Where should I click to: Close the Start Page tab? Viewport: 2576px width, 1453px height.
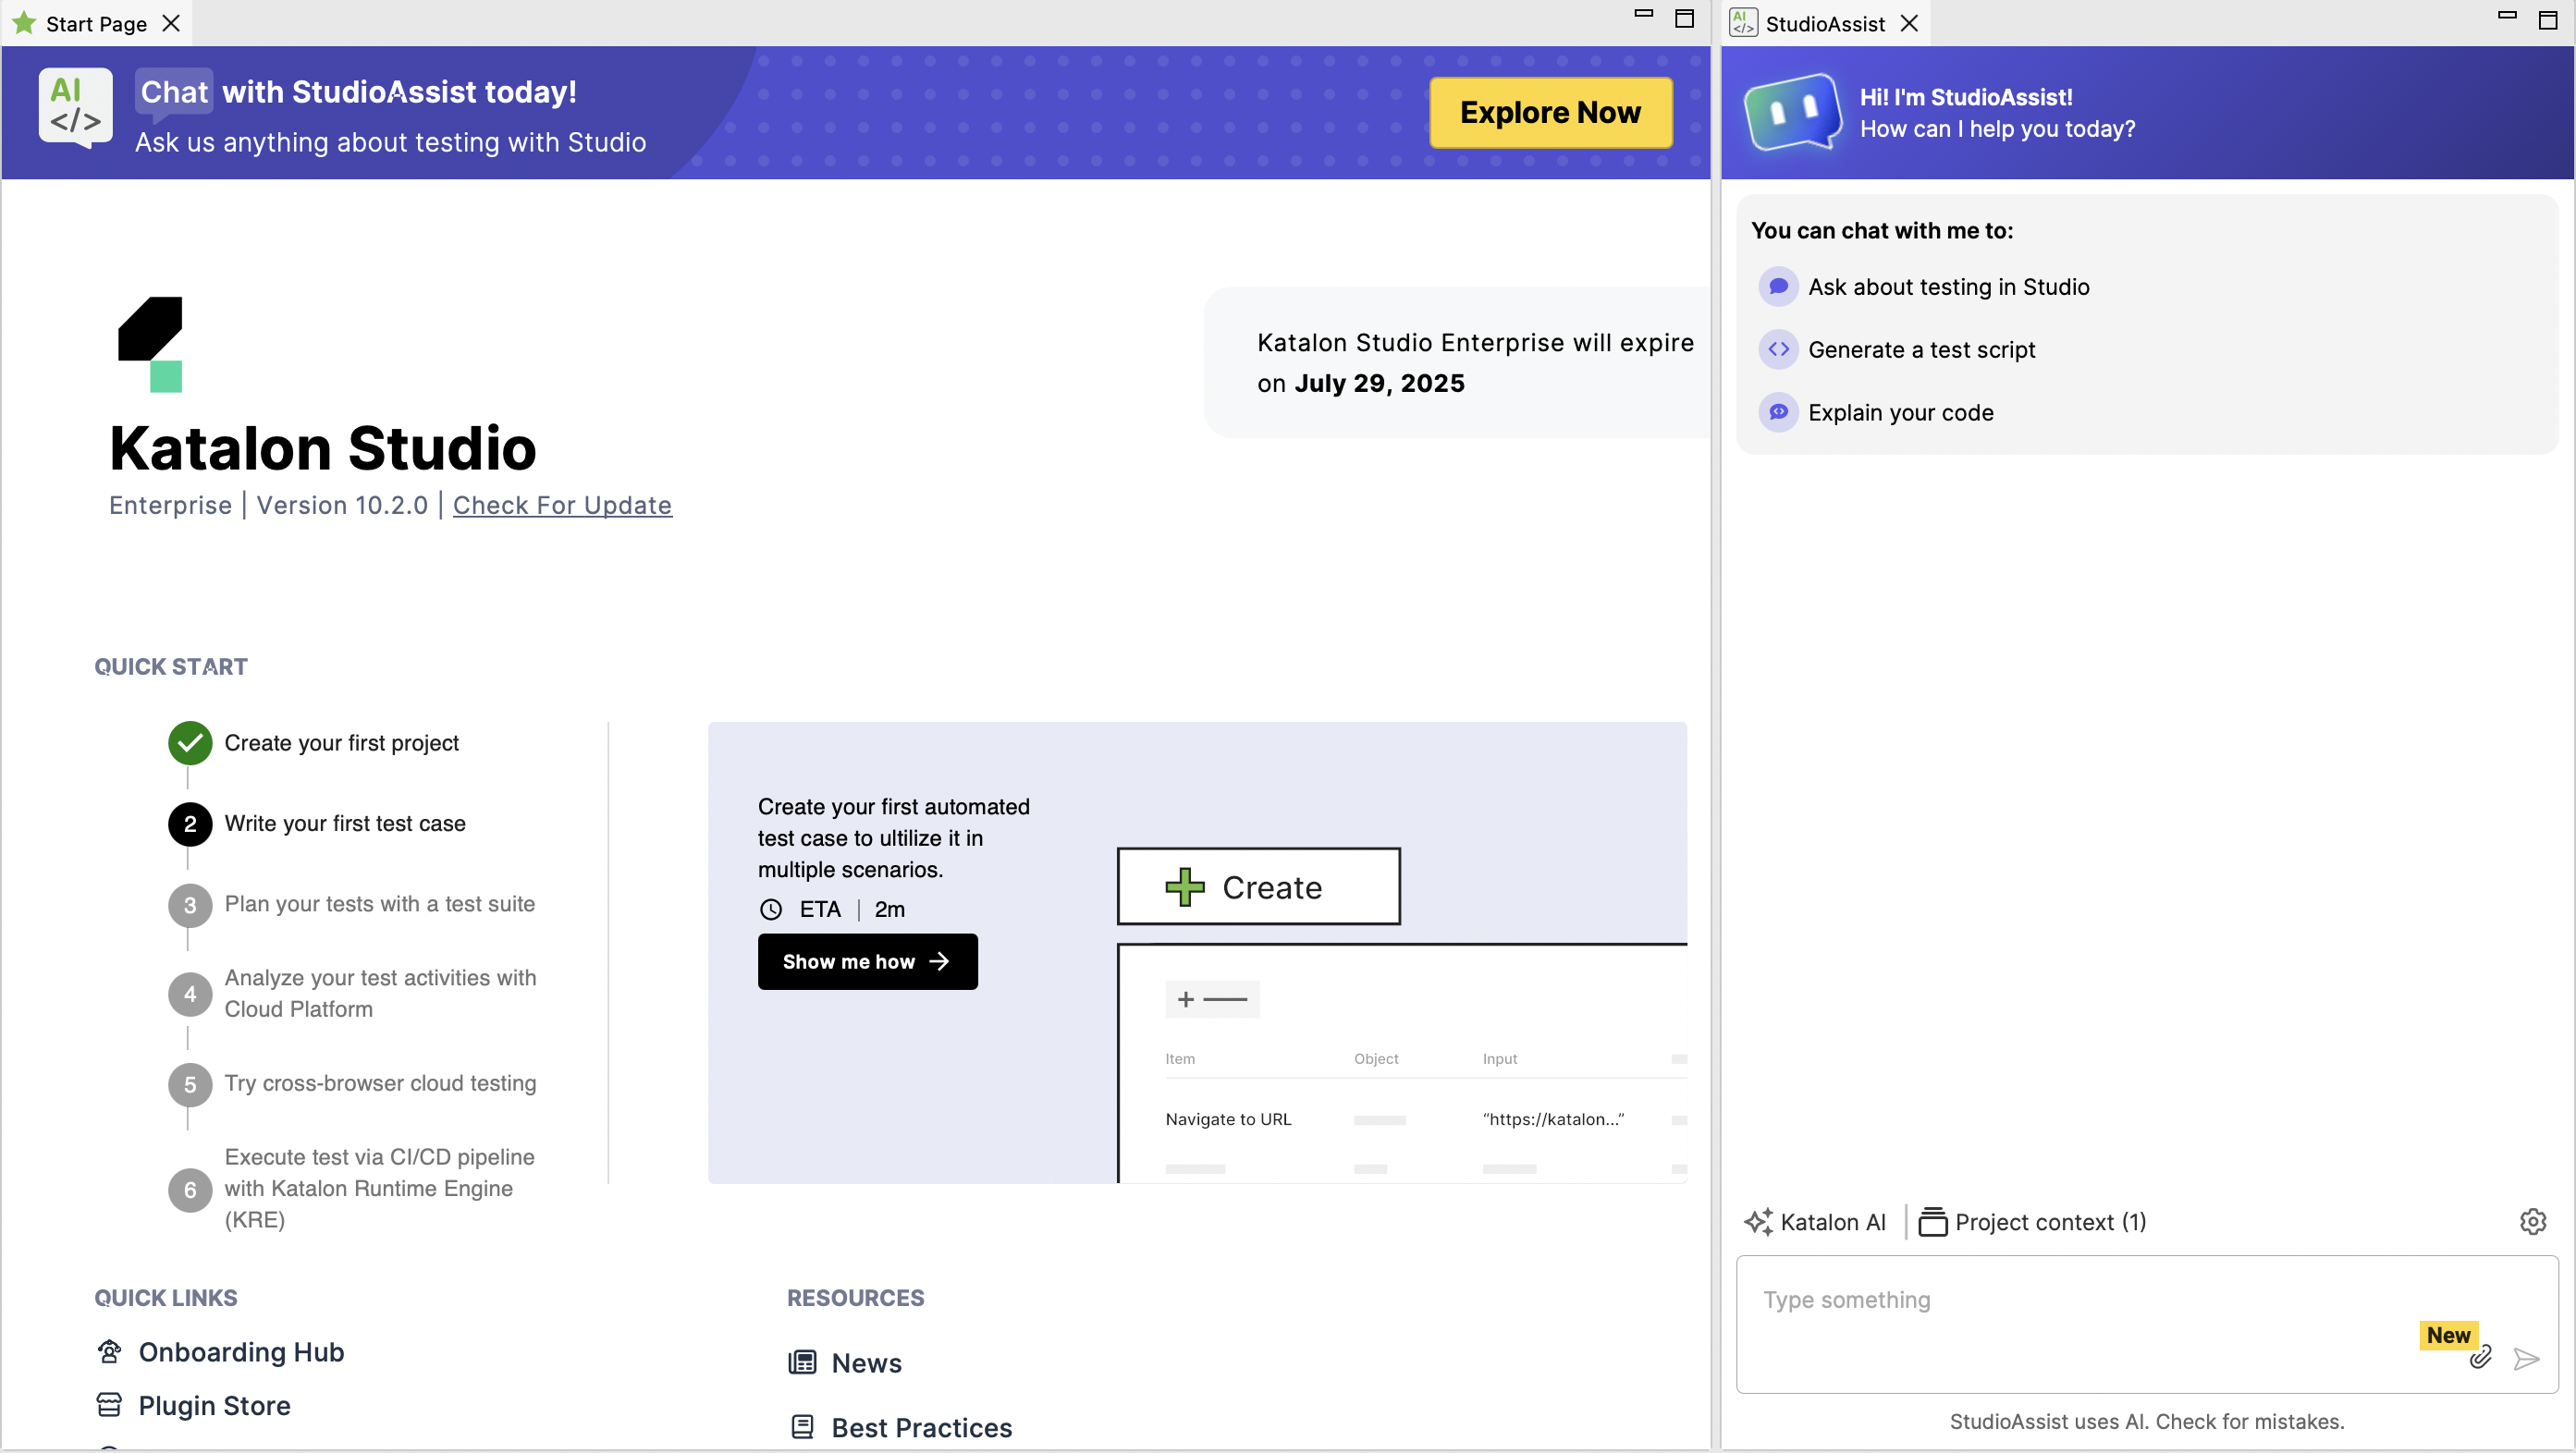coord(172,23)
